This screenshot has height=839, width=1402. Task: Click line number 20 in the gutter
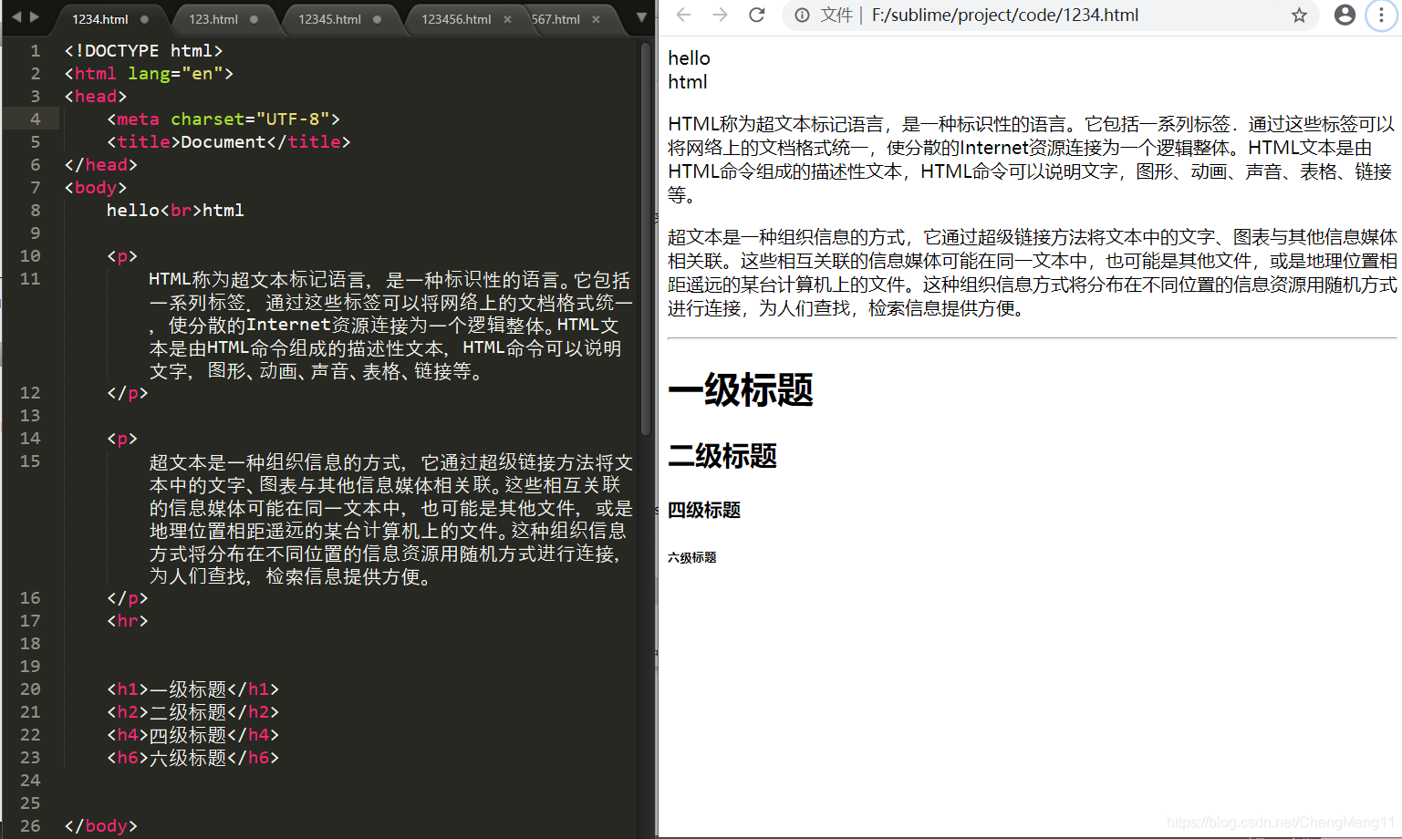click(30, 689)
